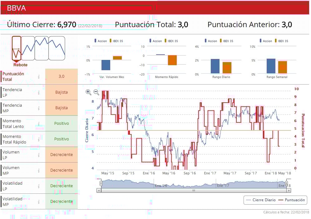
Task: Click the Bajista value for Tendencia MP
Action: (62, 108)
